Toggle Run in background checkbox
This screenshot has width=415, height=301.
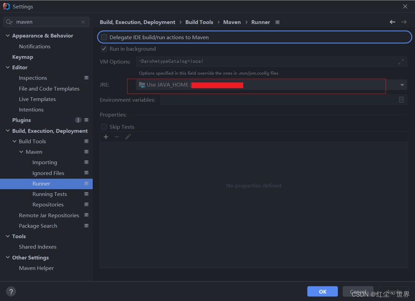104,49
